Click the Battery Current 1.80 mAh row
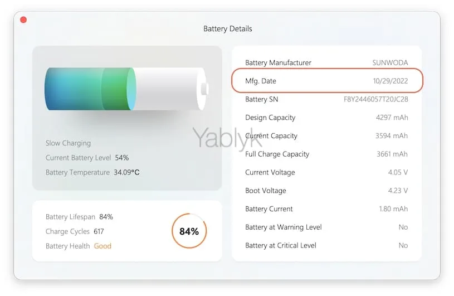This screenshot has height=296, width=454. pyautogui.click(x=326, y=209)
